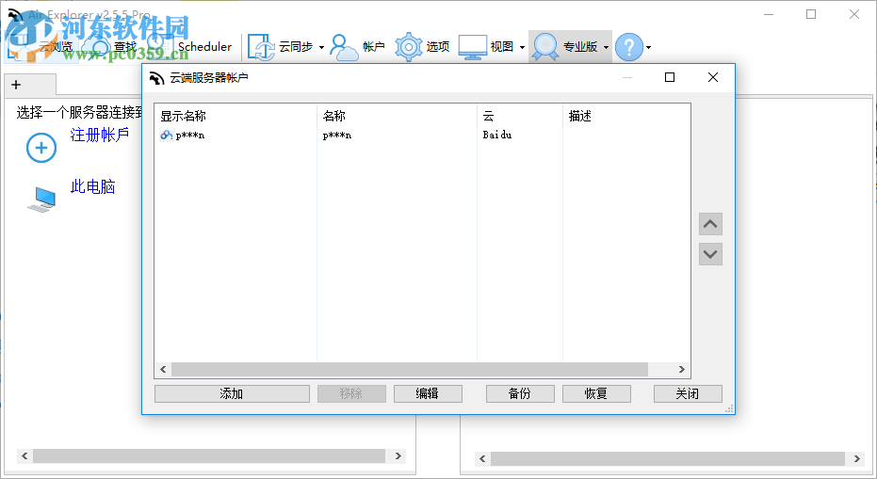Click the 添加 button
Viewport: 877px width, 479px height.
tap(232, 393)
